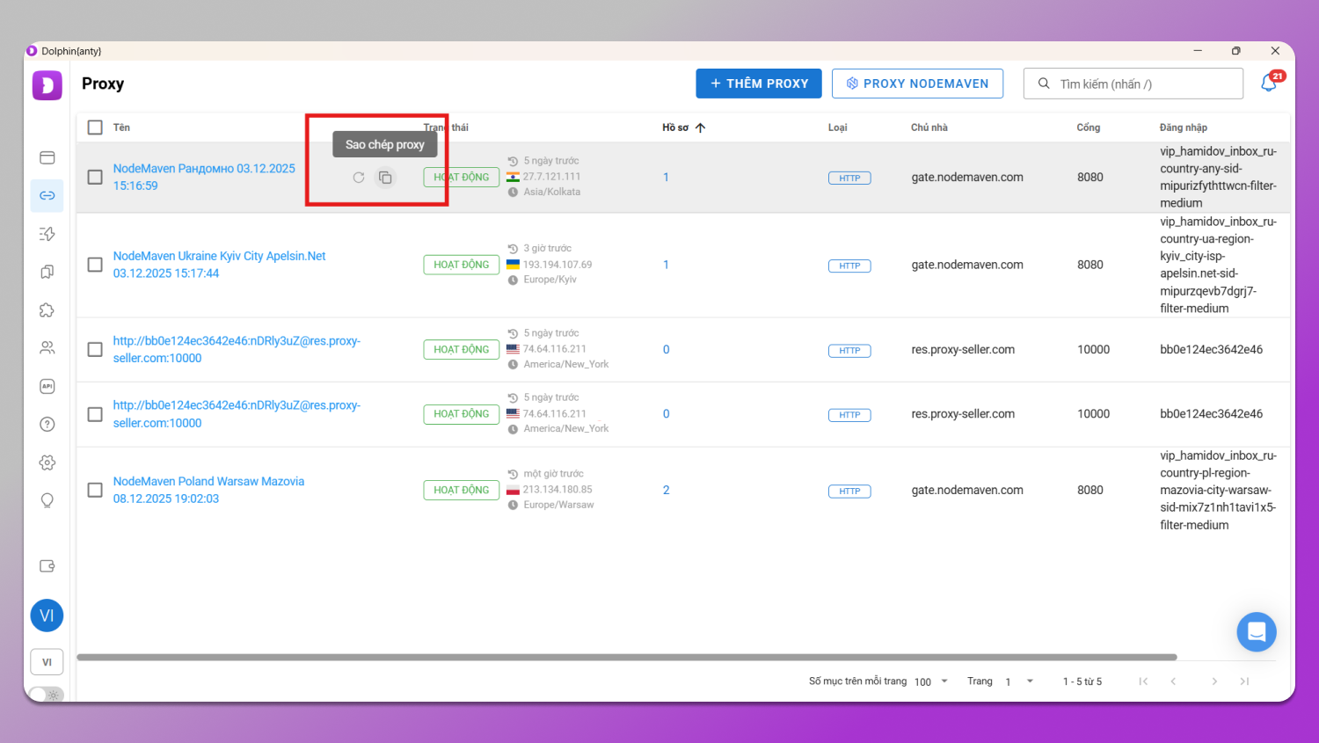
Task: Open the Users team icon in sidebar
Action: (47, 348)
